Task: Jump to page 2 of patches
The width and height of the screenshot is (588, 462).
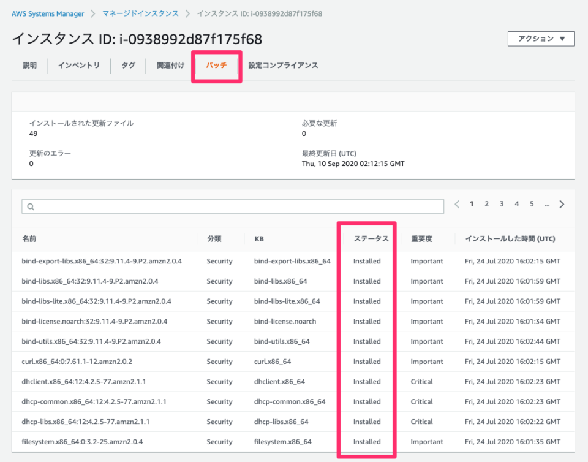Action: coord(486,203)
